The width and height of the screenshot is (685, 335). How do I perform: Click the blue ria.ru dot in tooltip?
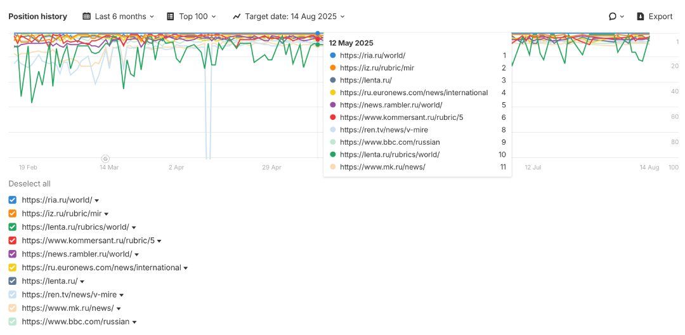pos(333,56)
